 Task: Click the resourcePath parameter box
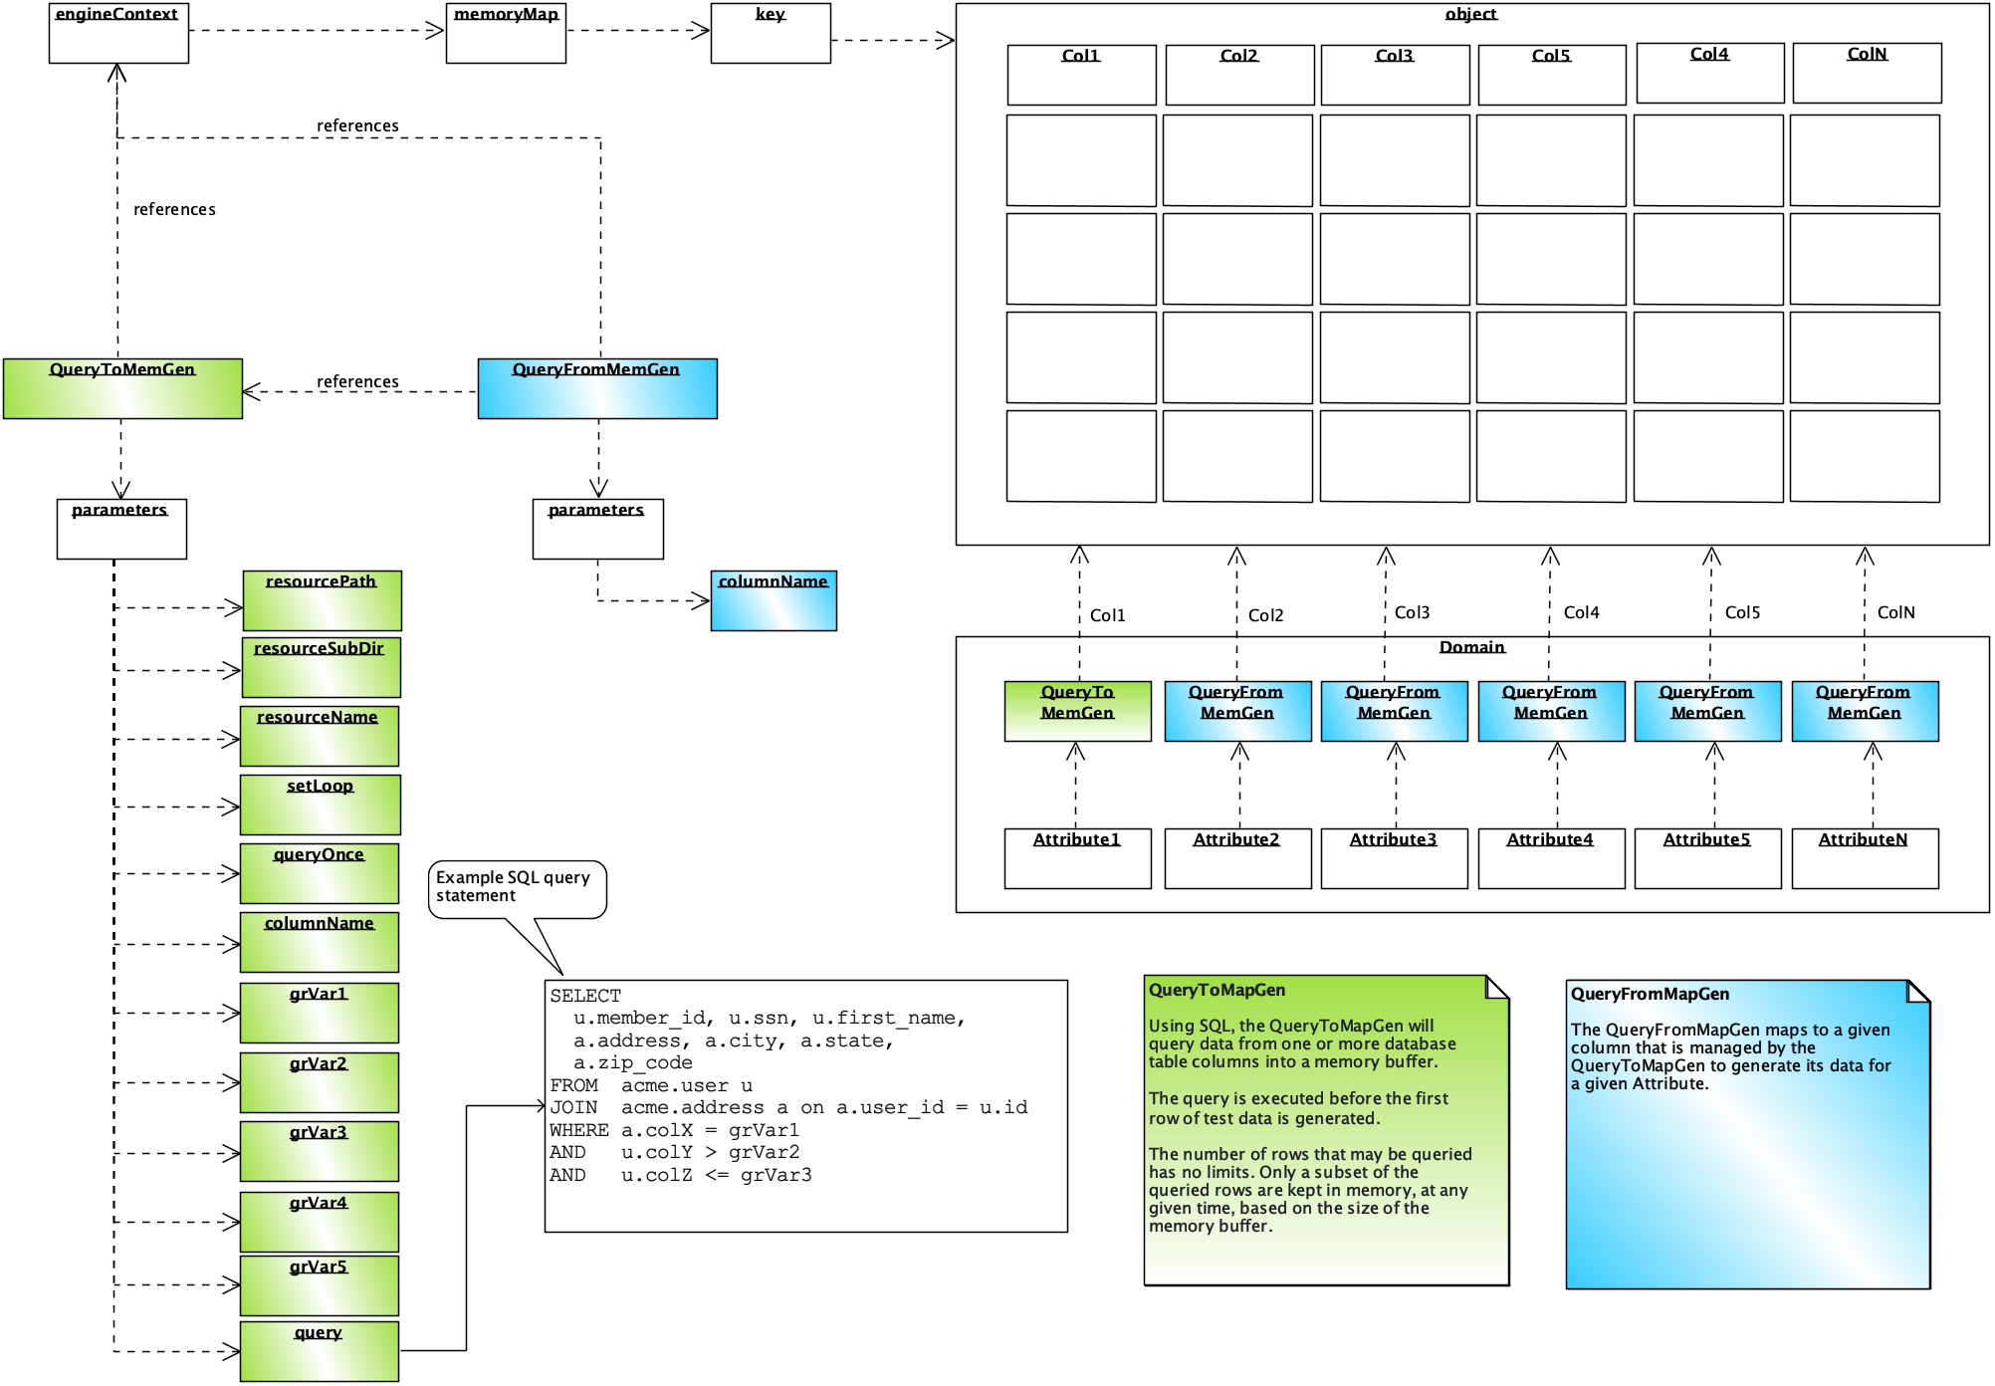322,600
